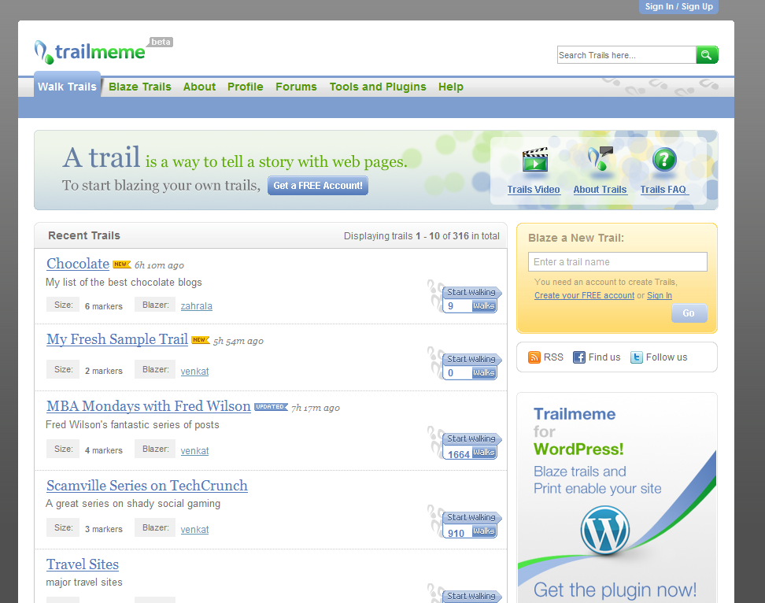Image resolution: width=765 pixels, height=603 pixels.
Task: Start walking My Fresh Sample Trail
Action: click(471, 359)
